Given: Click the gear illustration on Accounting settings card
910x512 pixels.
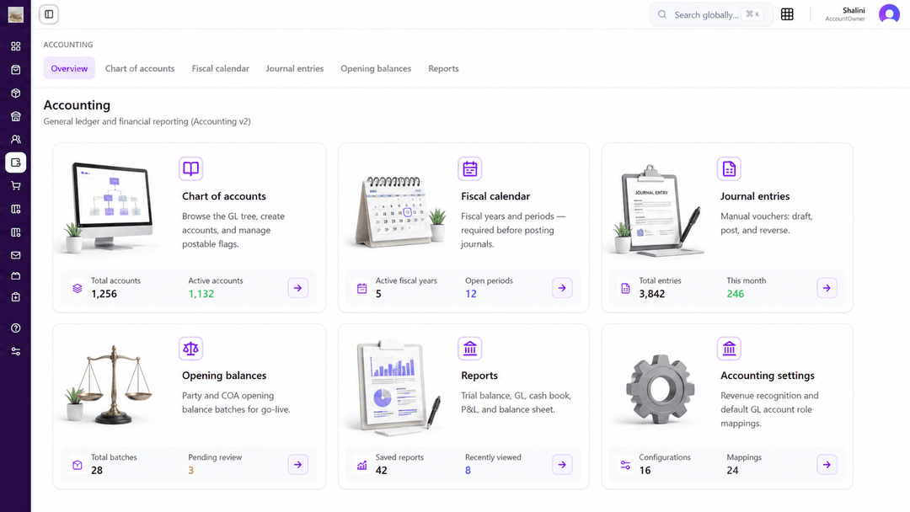Looking at the screenshot, I should (660, 388).
